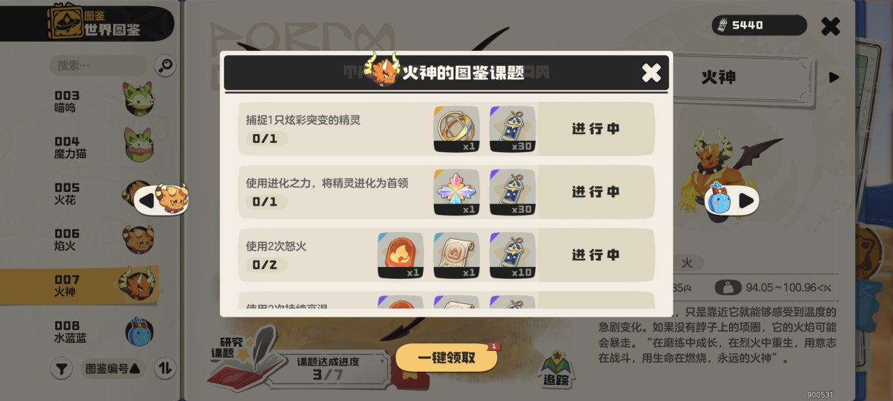Open the 追踪 tracking icon
Viewport: 893px width, 401px height.
pyautogui.click(x=556, y=370)
